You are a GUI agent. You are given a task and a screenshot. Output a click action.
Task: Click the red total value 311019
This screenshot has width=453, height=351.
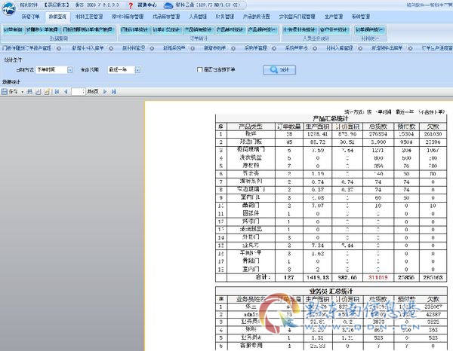(378, 277)
